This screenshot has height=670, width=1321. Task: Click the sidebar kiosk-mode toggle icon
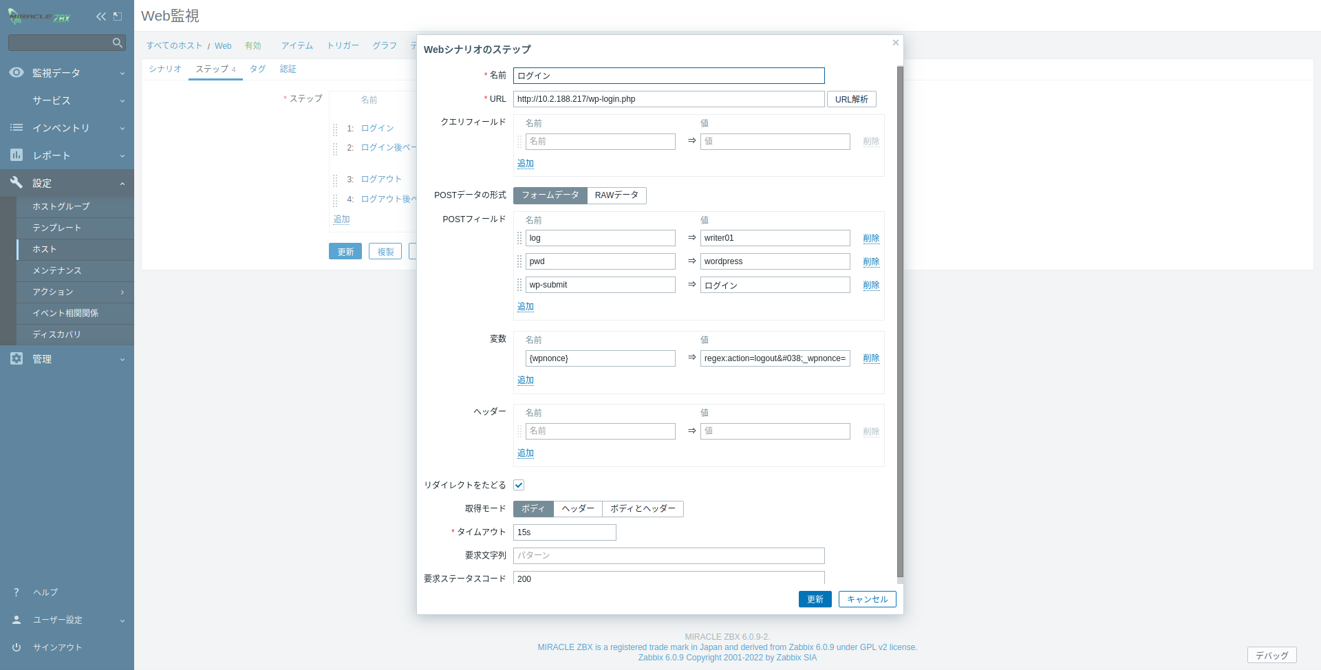click(x=118, y=17)
